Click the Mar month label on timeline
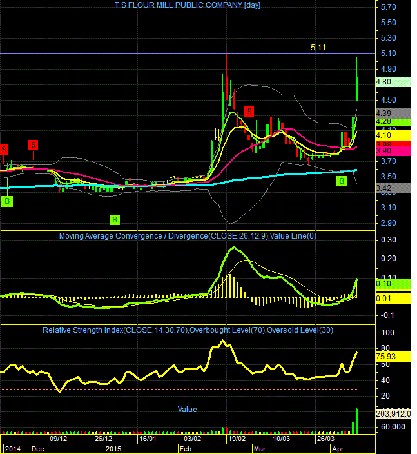Viewport: 417px width, 454px height. [x=260, y=449]
